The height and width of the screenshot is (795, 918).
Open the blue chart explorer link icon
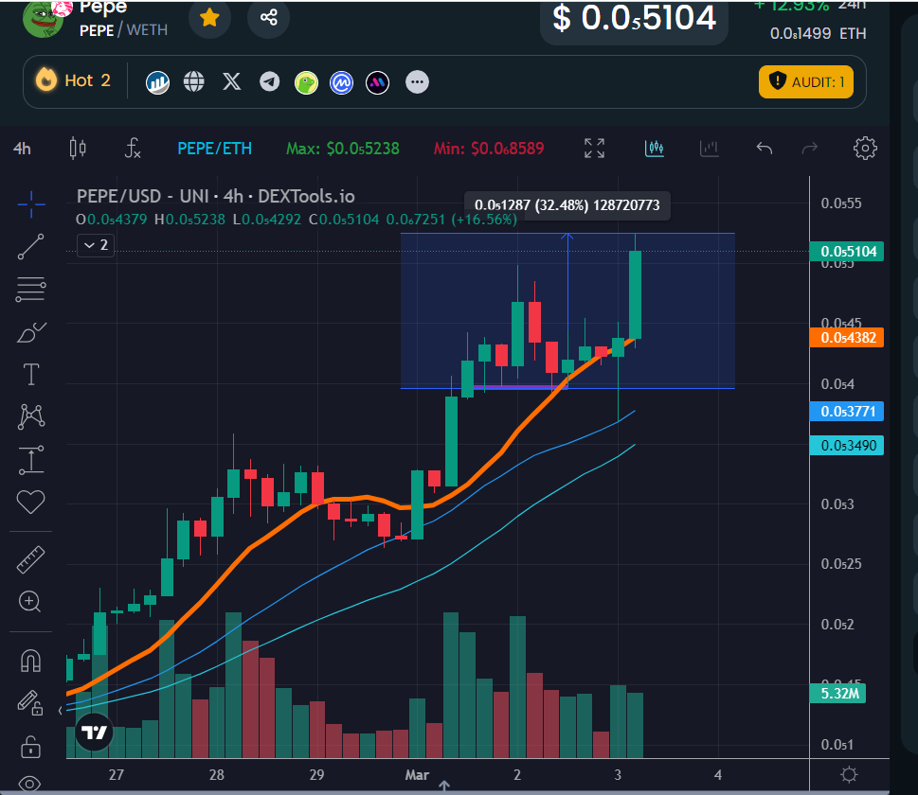[x=157, y=82]
